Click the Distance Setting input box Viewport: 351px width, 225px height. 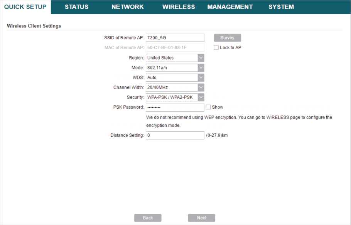(175, 136)
